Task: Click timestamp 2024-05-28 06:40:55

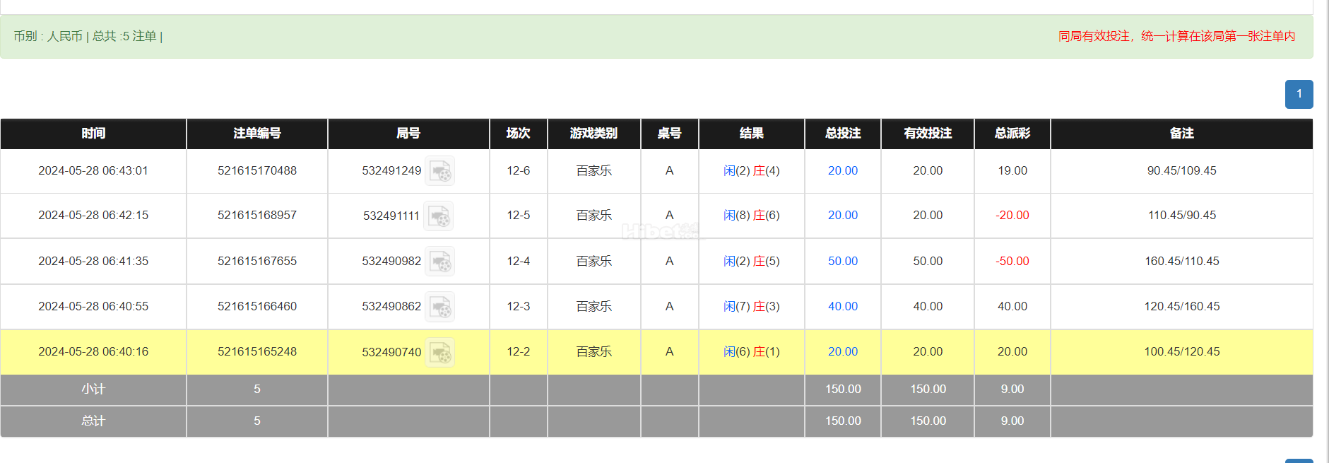Action: point(93,307)
